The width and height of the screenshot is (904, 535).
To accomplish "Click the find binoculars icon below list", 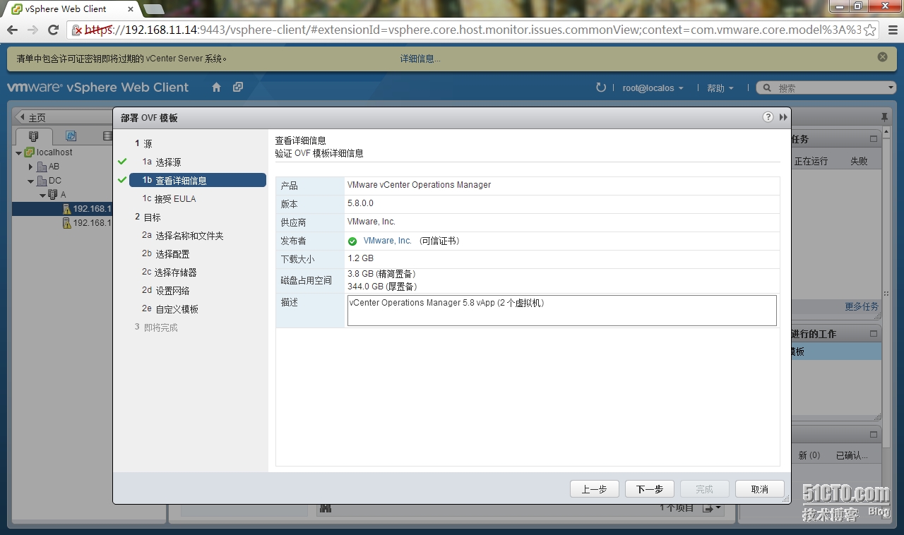I will [326, 507].
